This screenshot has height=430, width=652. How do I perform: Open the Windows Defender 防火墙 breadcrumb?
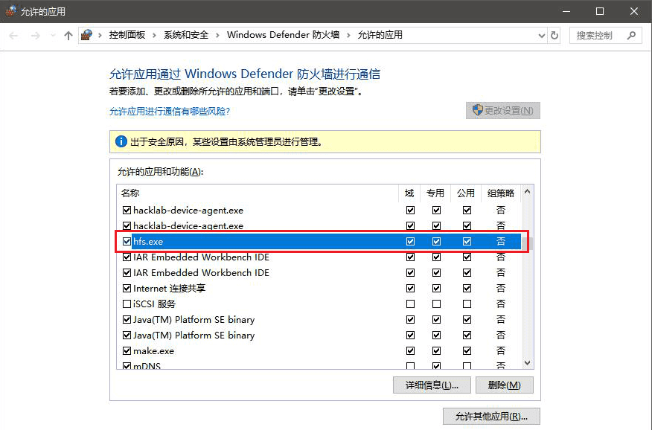pyautogui.click(x=283, y=35)
